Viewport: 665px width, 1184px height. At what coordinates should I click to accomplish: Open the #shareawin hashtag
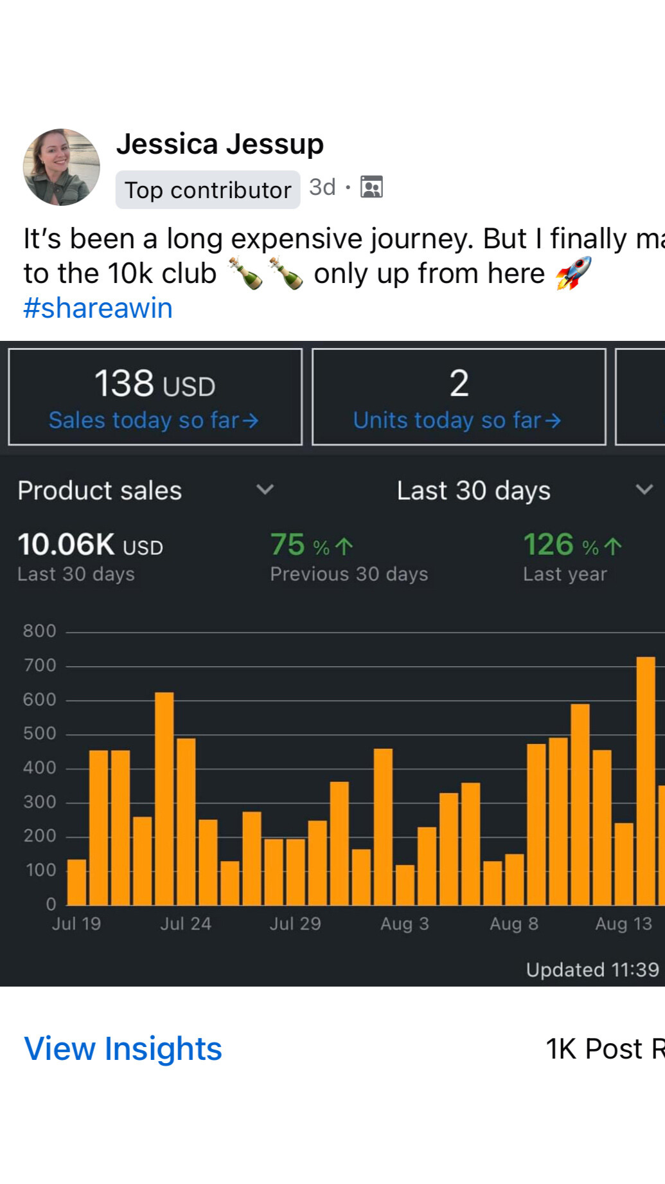pyautogui.click(x=98, y=308)
